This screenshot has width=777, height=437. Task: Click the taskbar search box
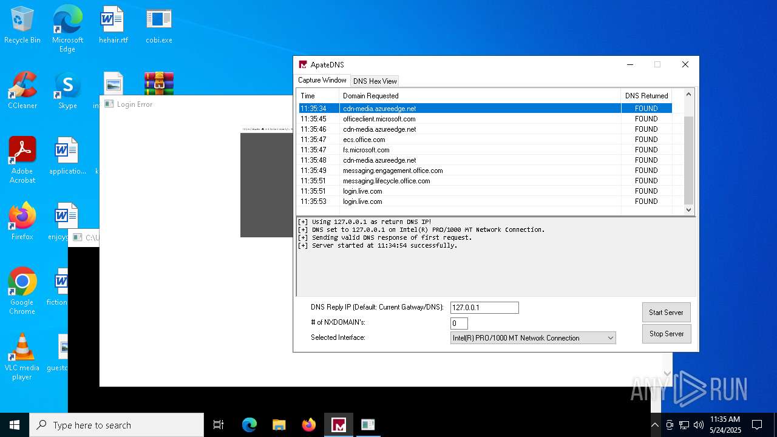click(x=117, y=425)
